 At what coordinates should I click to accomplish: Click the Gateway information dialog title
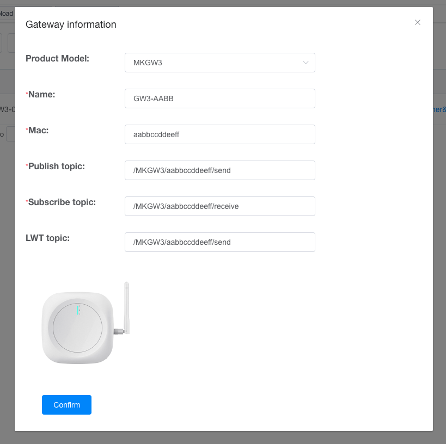[71, 24]
